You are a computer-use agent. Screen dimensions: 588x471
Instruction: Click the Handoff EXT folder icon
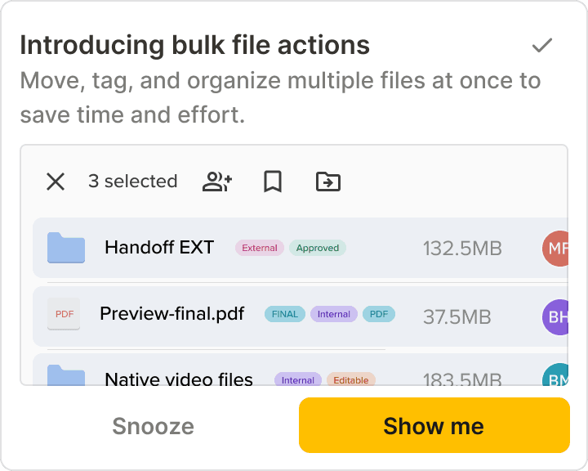coord(66,248)
